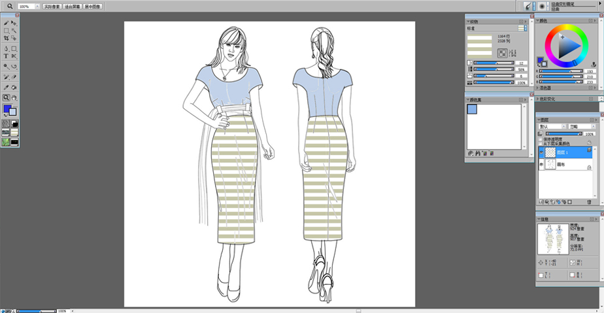
Task: Select the blue swatch in color set
Action: coord(472,109)
